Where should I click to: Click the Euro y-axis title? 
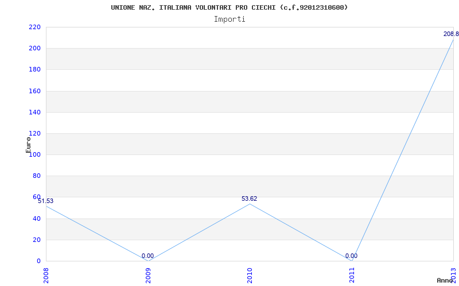[x=28, y=144]
